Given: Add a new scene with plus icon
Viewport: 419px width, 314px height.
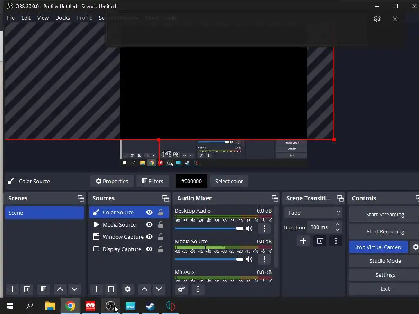Looking at the screenshot, I should coord(12,289).
